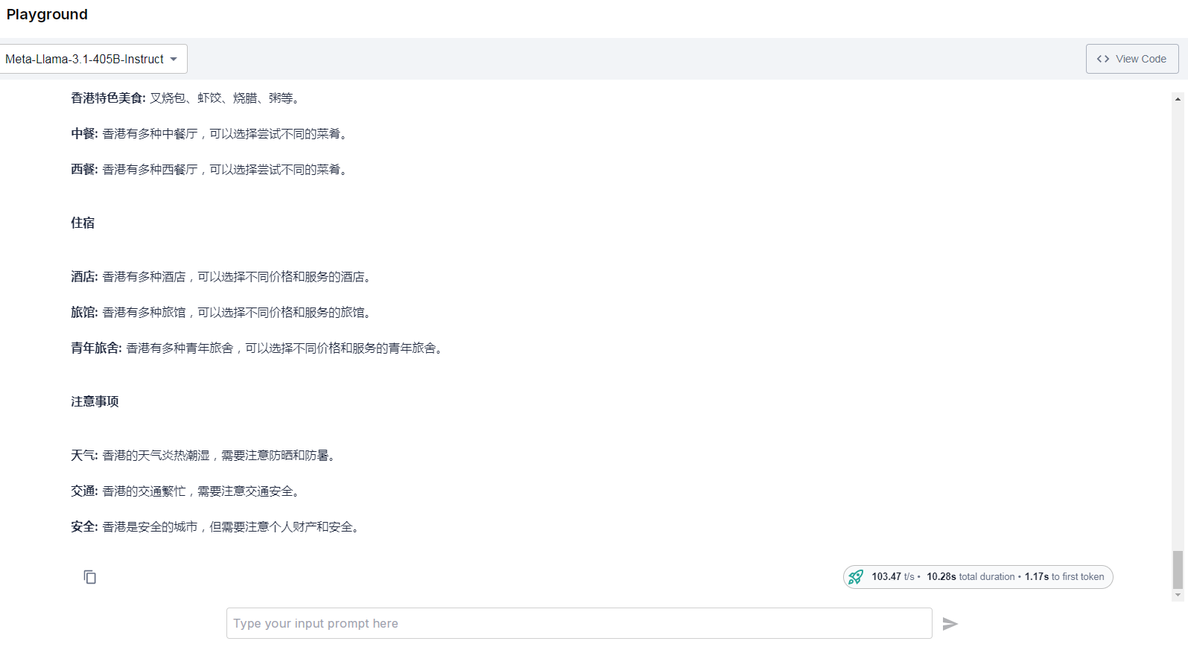Click the vertical scrollbar thumb

tap(1178, 570)
